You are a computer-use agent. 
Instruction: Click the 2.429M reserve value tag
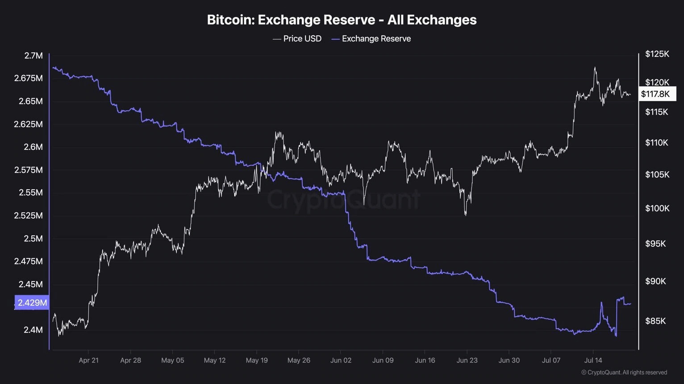(x=32, y=303)
